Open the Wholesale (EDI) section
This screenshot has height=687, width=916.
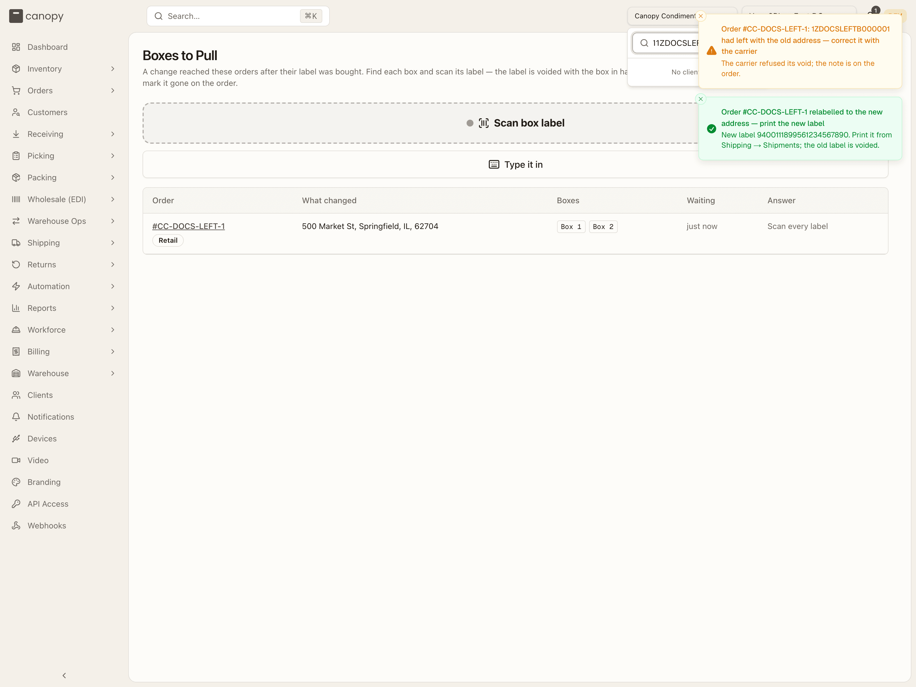(x=64, y=199)
